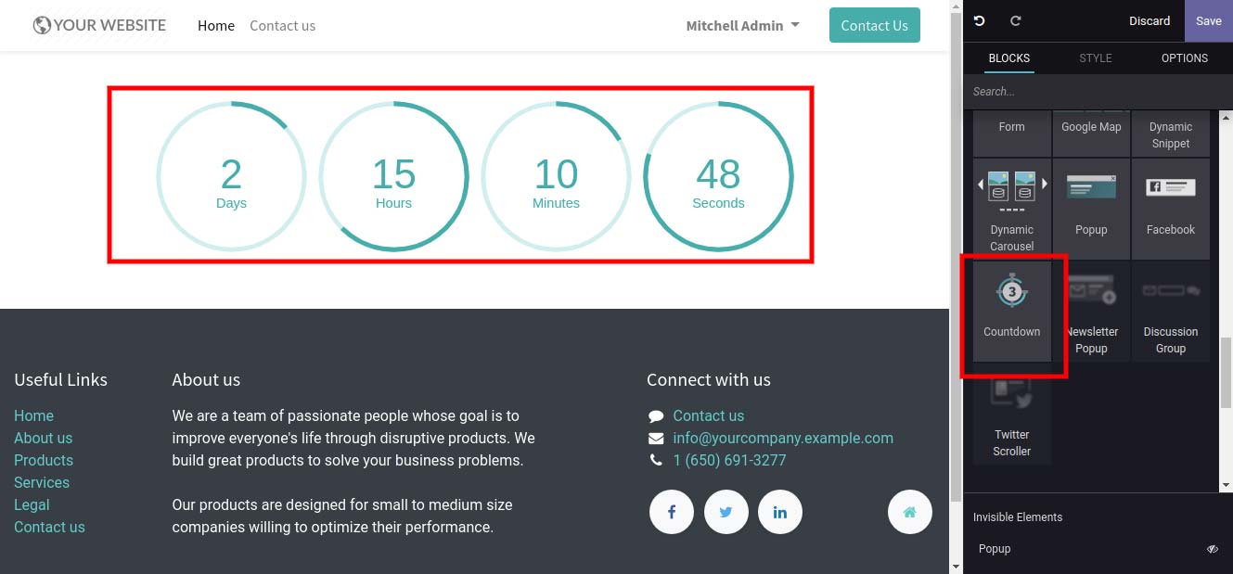Select the Popup block snippet
This screenshot has width=1233, height=574.
pos(1091,209)
